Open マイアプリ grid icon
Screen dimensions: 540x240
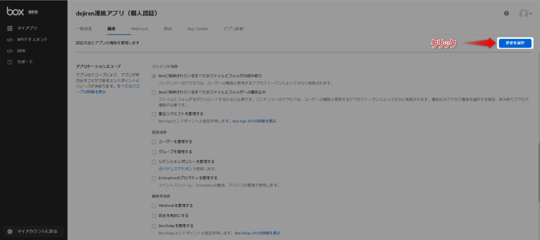pyautogui.click(x=10, y=28)
